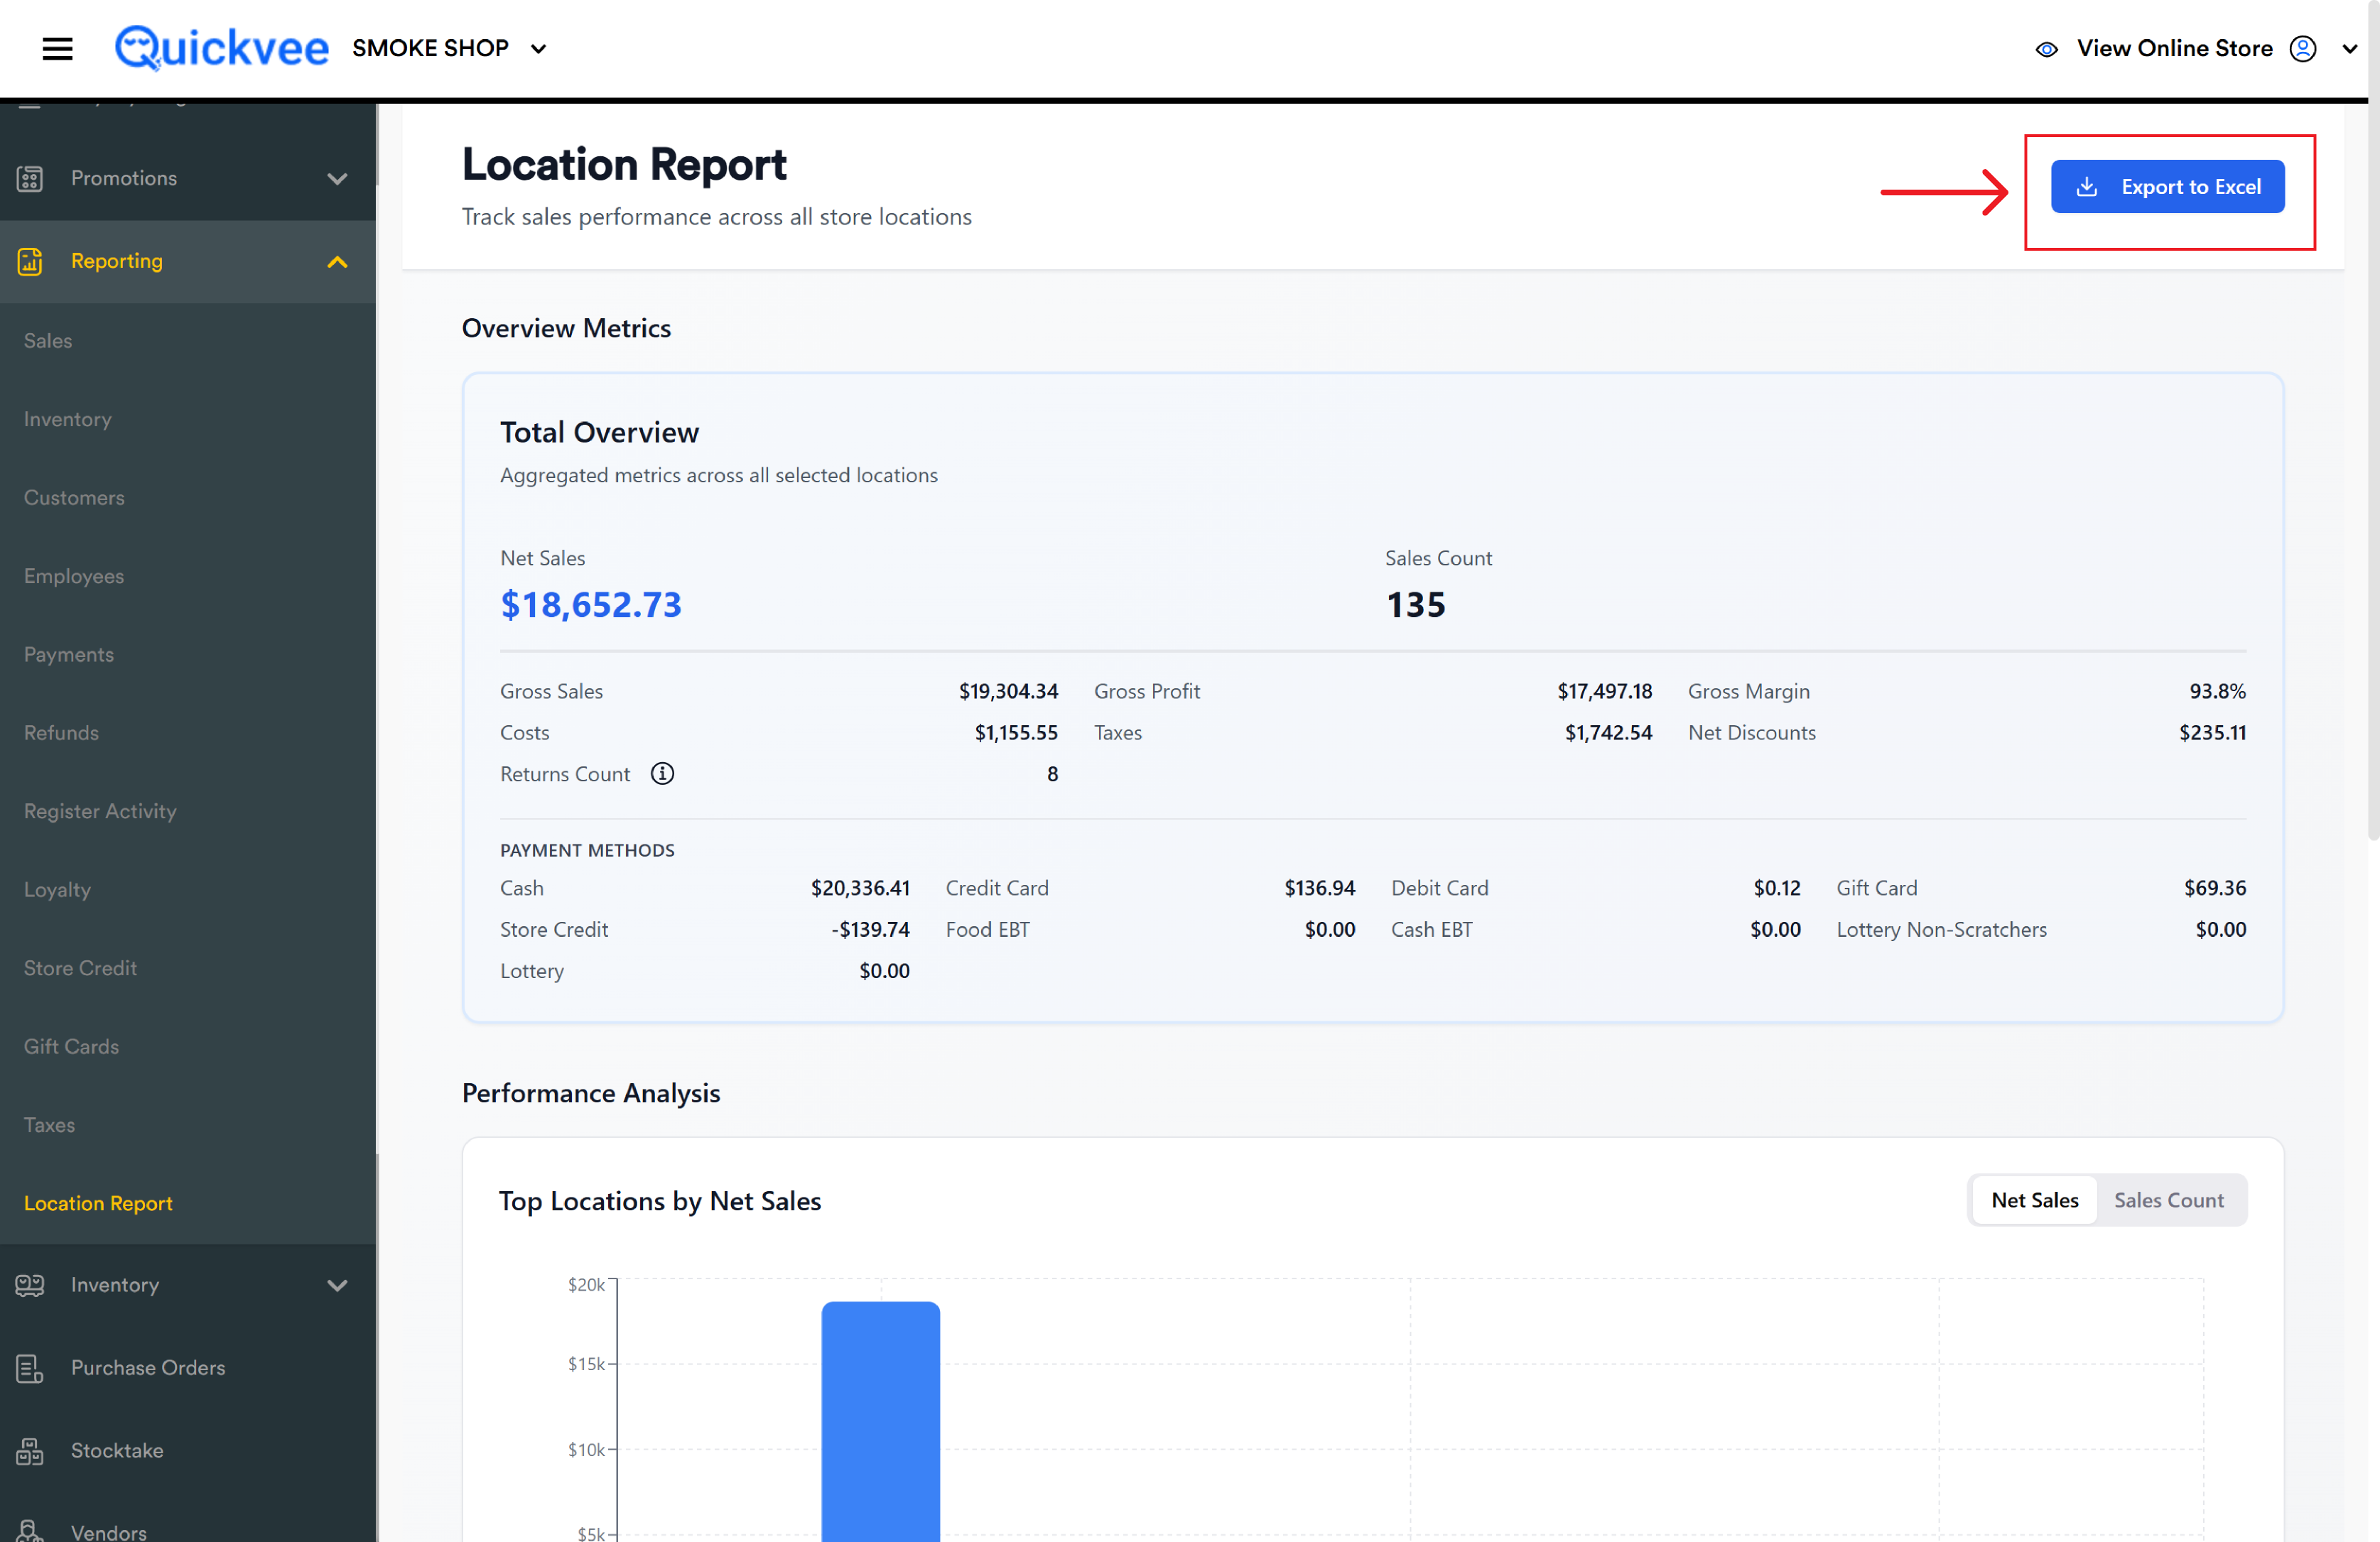
Task: Click the View Online Store link
Action: coord(2174,48)
